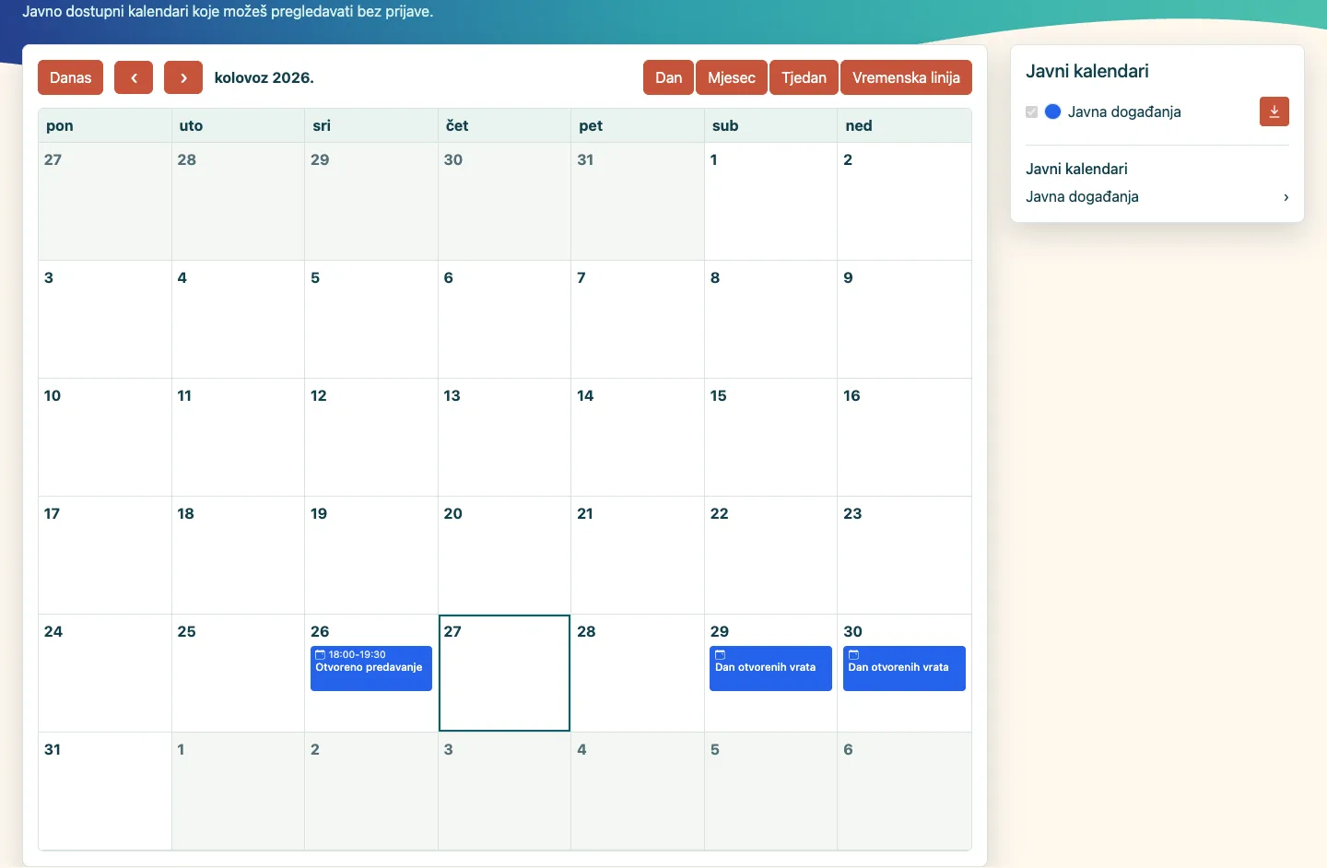The image size is (1327, 868).
Task: Click calendar icon on Otvoreno predavanje event
Action: coord(320,654)
